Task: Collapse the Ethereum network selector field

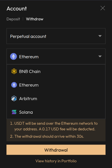Action: (56, 57)
